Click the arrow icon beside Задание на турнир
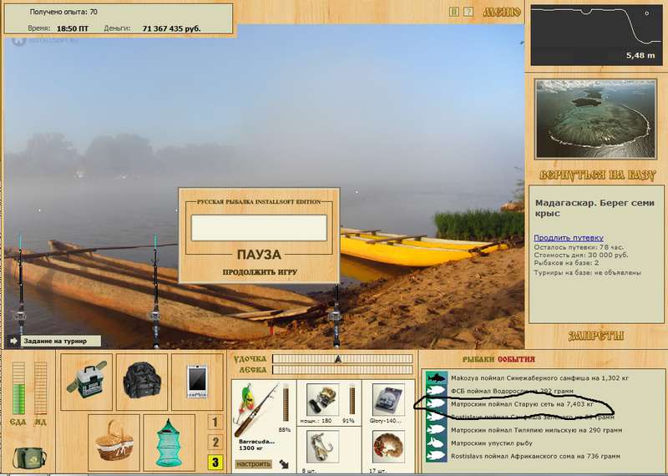This screenshot has height=476, width=668. 13,341
